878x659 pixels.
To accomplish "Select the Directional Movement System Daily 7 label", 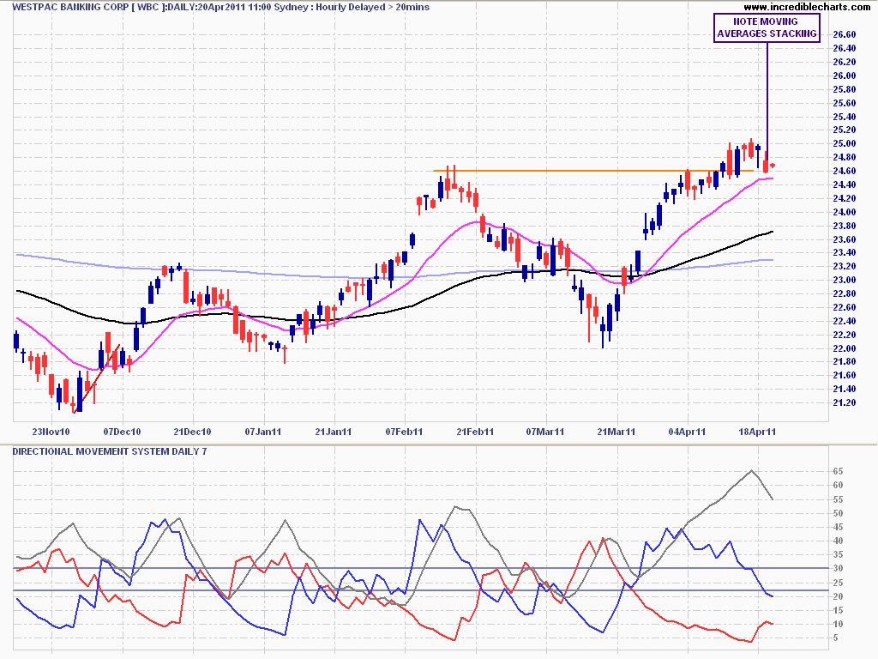I will pyautogui.click(x=109, y=450).
